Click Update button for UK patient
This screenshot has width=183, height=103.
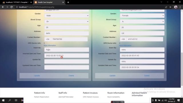(x=112, y=76)
